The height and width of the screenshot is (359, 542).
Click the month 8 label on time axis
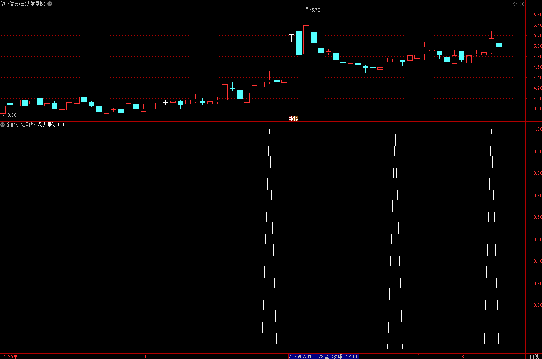(462, 356)
